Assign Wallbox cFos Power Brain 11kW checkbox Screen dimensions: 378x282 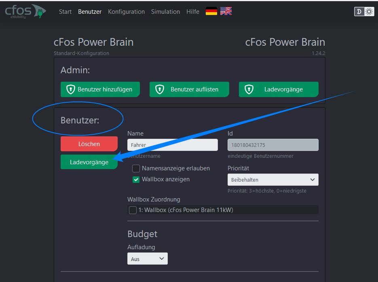point(133,210)
